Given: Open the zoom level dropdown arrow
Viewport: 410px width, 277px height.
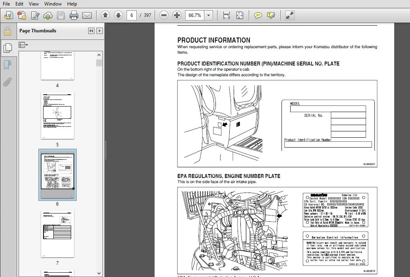Looking at the screenshot, I should (208, 15).
